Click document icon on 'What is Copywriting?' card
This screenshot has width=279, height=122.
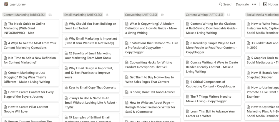(x=127, y=24)
